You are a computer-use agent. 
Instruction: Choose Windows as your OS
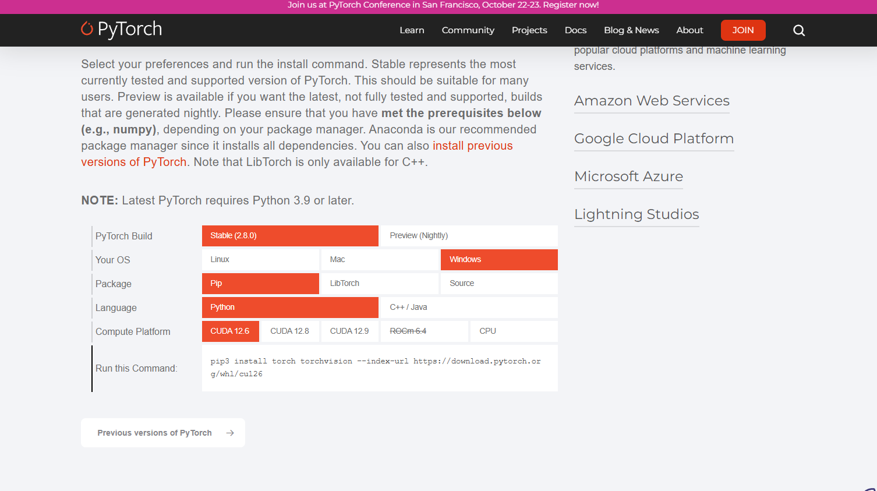point(499,260)
